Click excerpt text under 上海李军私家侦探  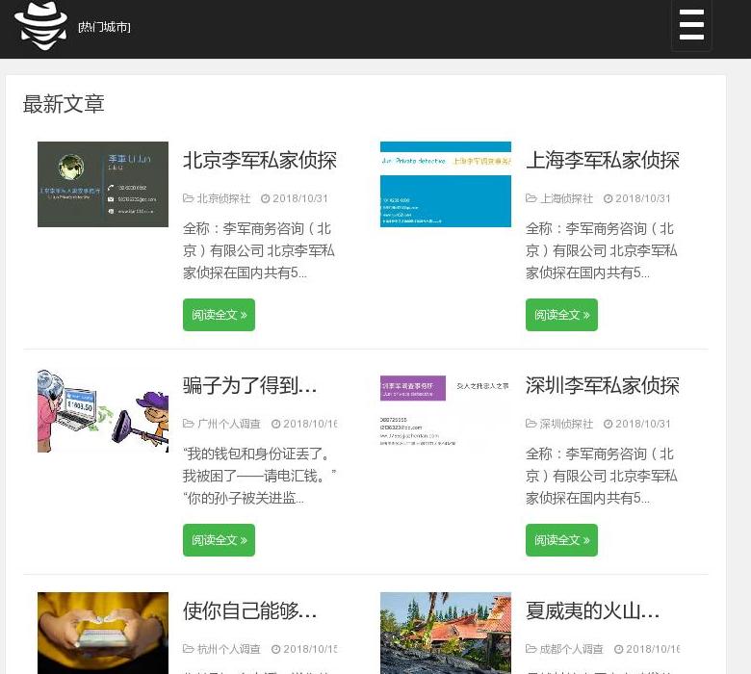(x=602, y=250)
